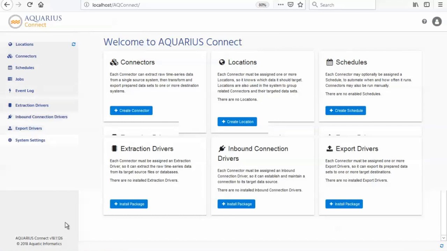Click the Create Connector button
Viewport: 447px width, 251px height.
click(x=131, y=111)
